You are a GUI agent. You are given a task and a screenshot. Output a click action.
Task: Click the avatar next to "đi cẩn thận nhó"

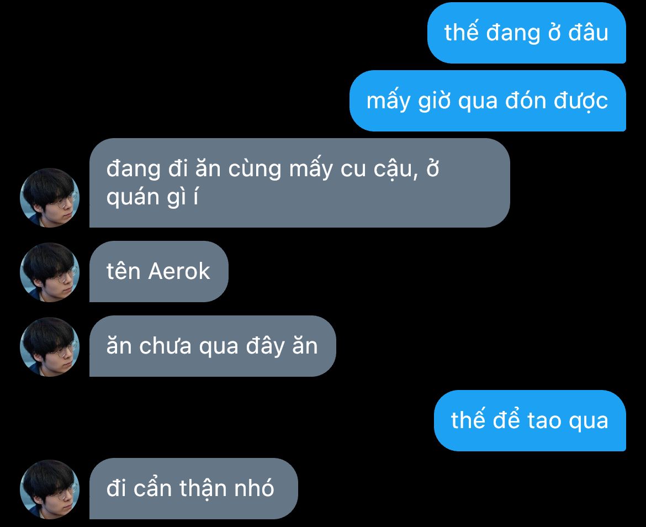coord(50,489)
